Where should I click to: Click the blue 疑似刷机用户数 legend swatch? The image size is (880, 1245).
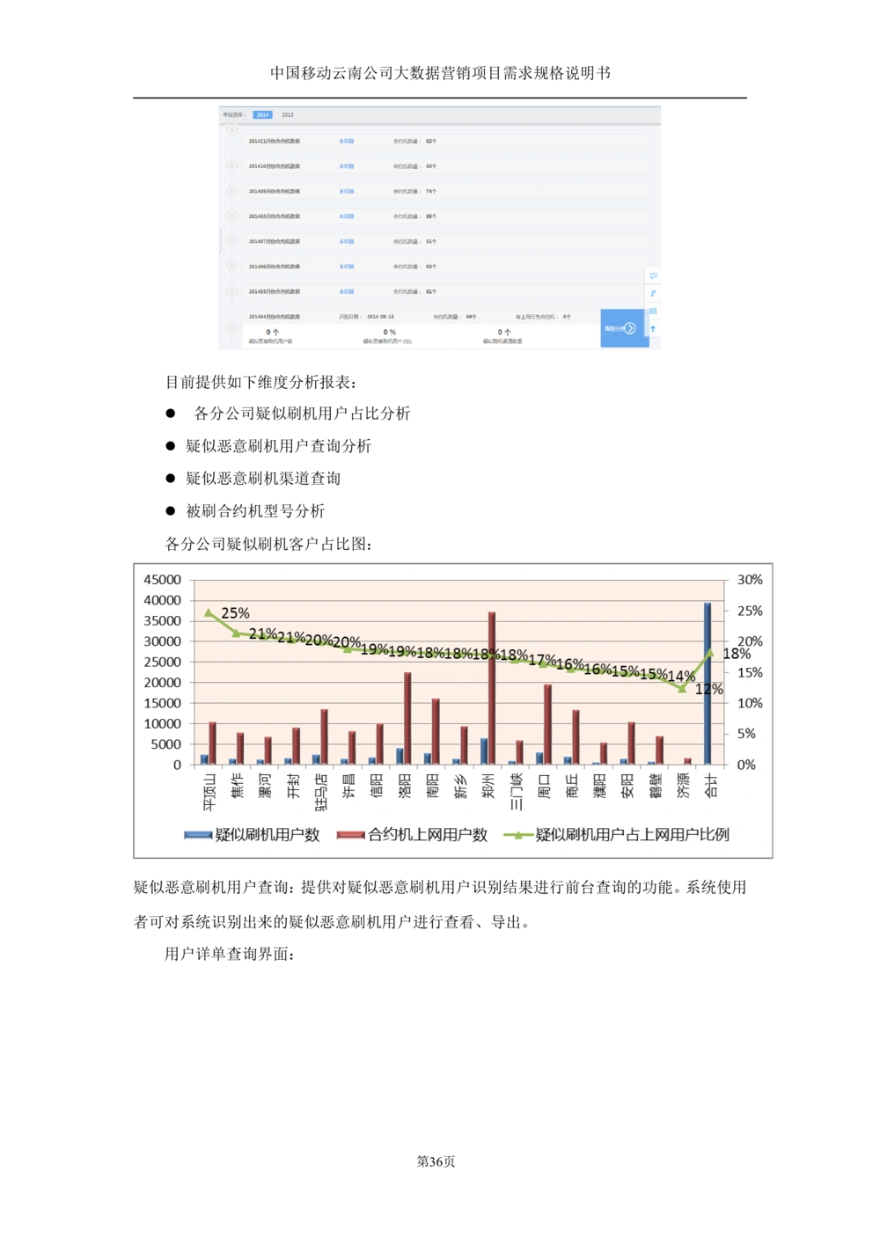198,836
